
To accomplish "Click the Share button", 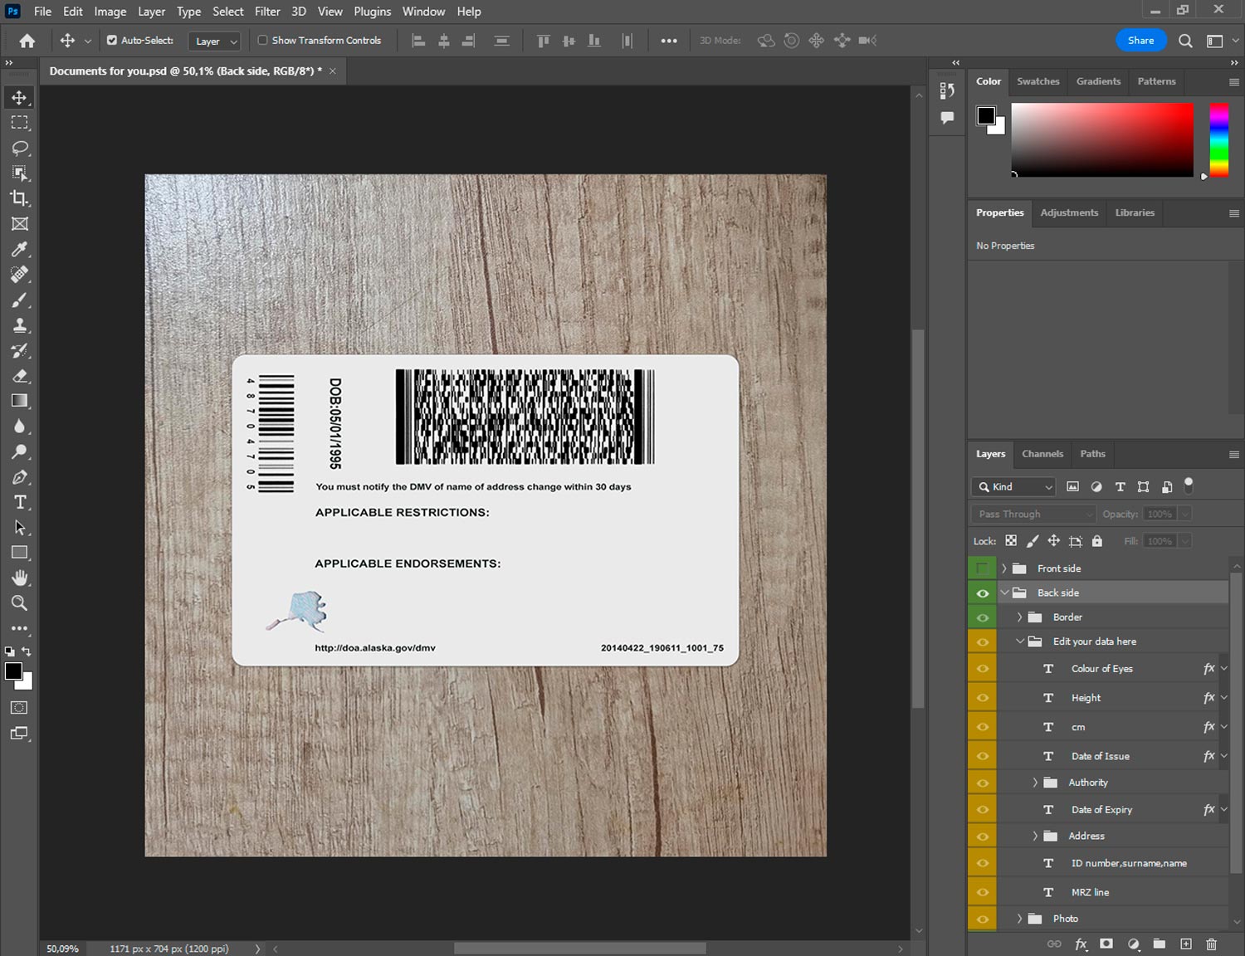I will pyautogui.click(x=1140, y=41).
